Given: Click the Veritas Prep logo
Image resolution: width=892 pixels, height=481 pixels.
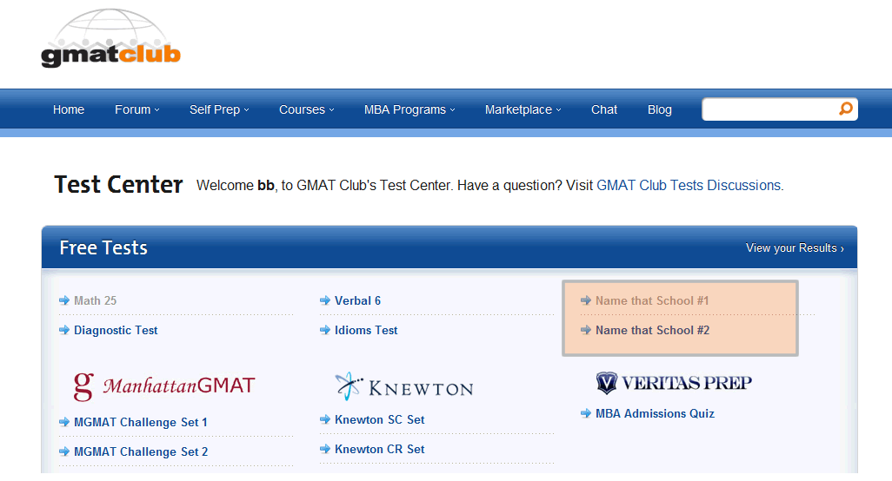Looking at the screenshot, I should coord(674,383).
